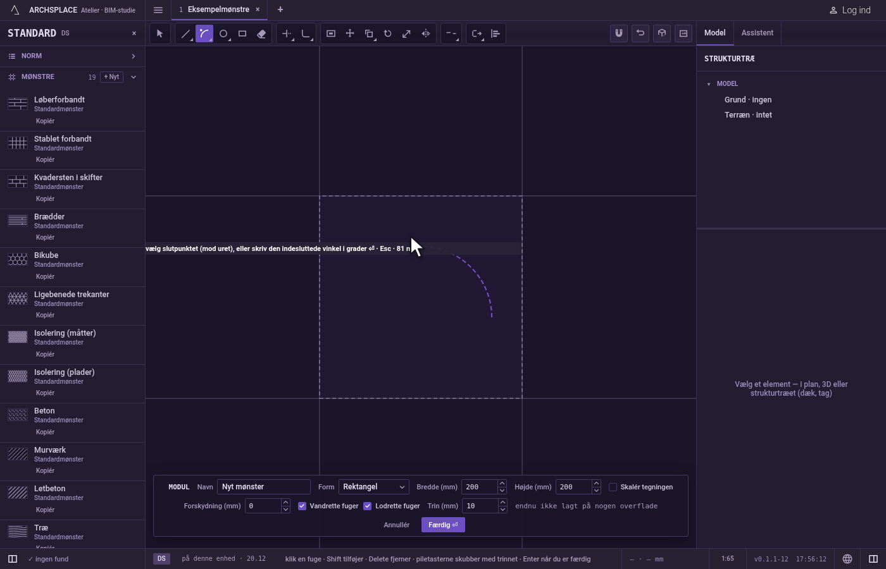This screenshot has width=886, height=569.
Task: Add a new tab with plus
Action: click(x=280, y=10)
